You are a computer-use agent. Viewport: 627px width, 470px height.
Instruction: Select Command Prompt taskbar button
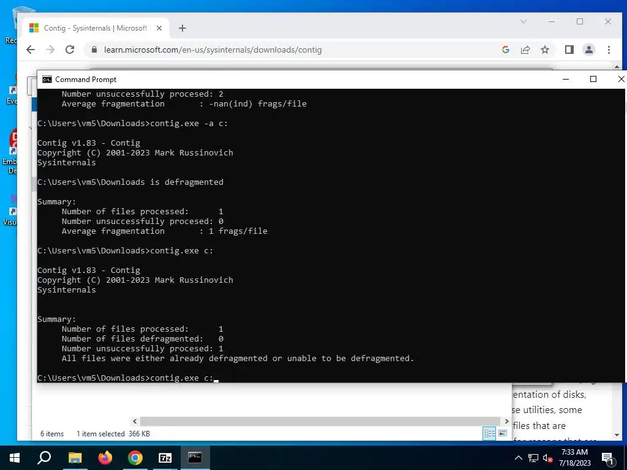pos(195,458)
